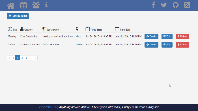Image resolution: width=198 pixels, height=111 pixels.
Task: Click the Time End column header
Action: 122,29
